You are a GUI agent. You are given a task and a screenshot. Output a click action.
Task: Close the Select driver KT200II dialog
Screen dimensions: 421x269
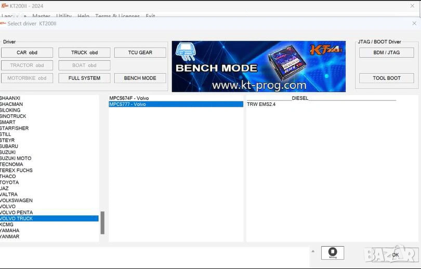[414, 23]
